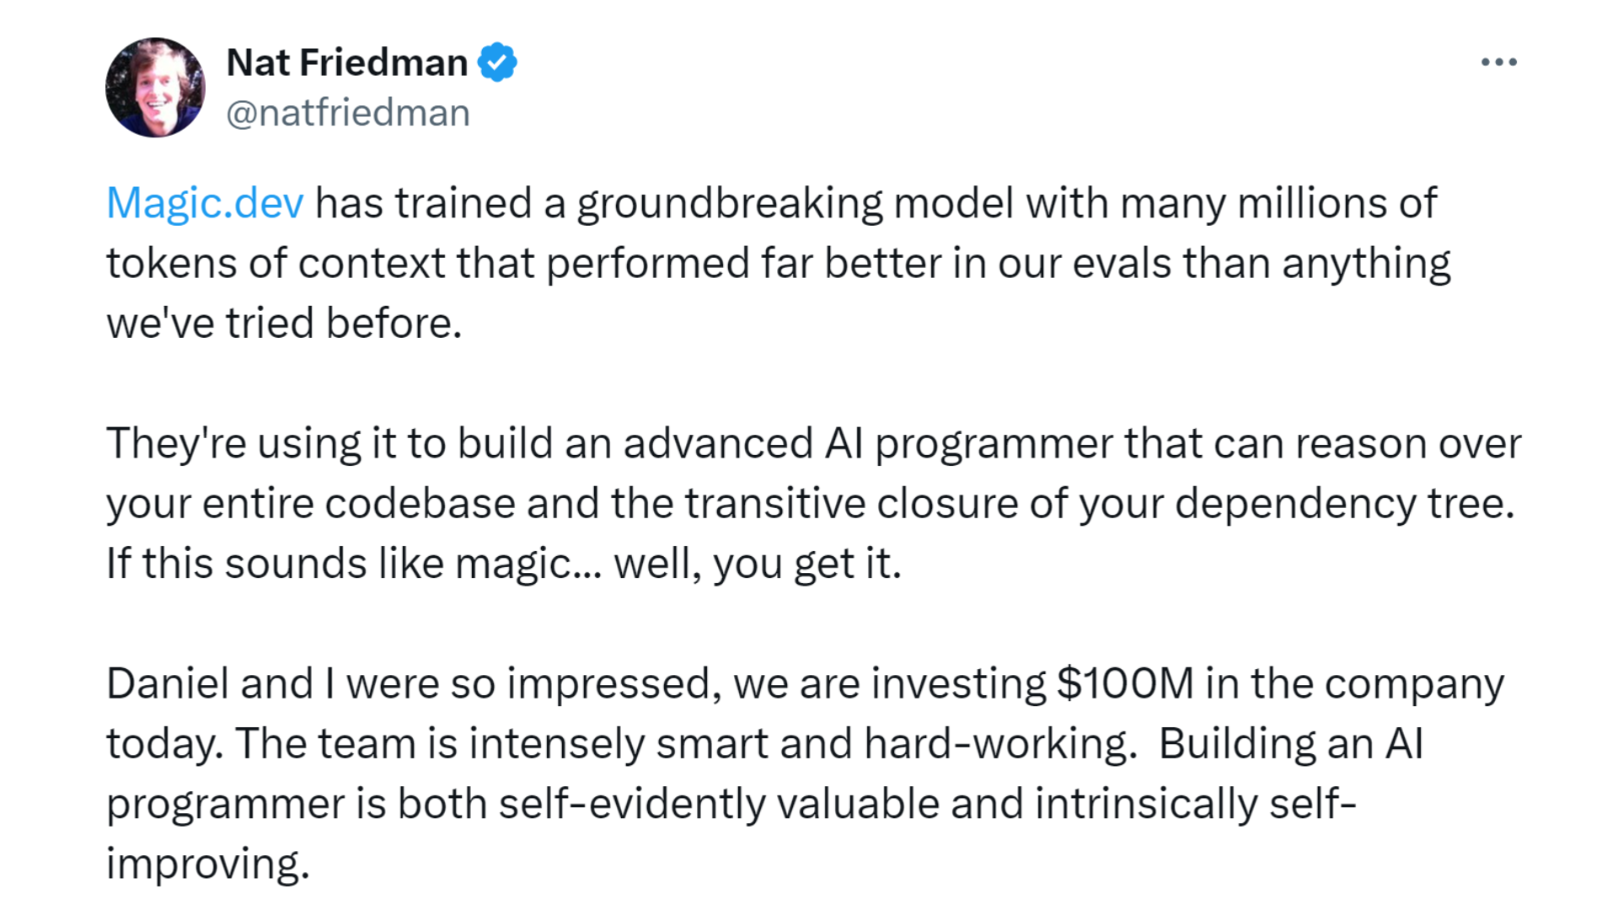Click the word "hard-working." in the tweet
Screen dimensions: 1618x910
(x=1000, y=744)
